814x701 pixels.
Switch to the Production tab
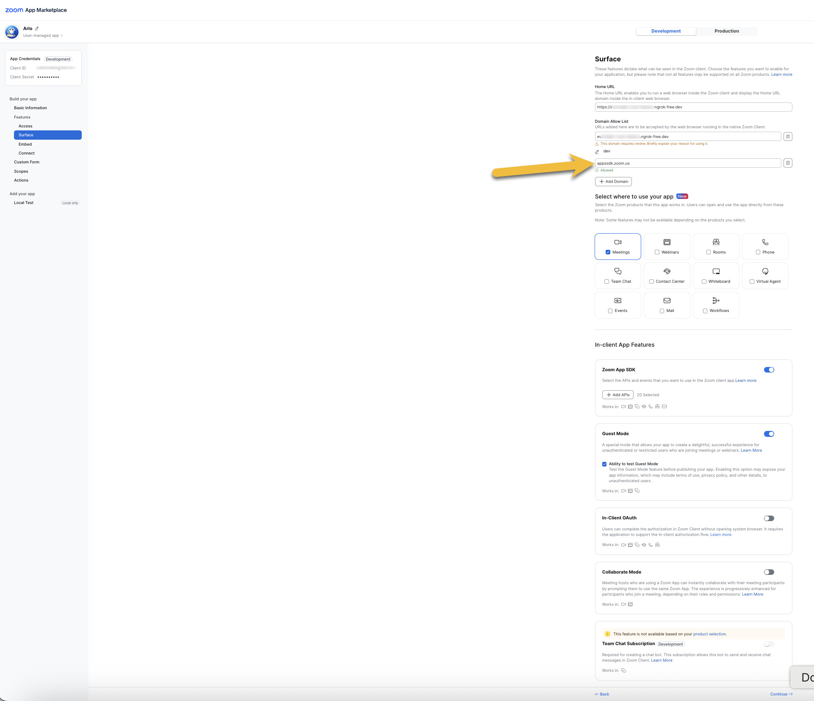726,31
